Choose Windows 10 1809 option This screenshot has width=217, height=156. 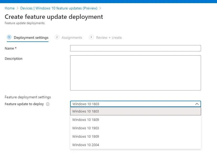pos(136,120)
